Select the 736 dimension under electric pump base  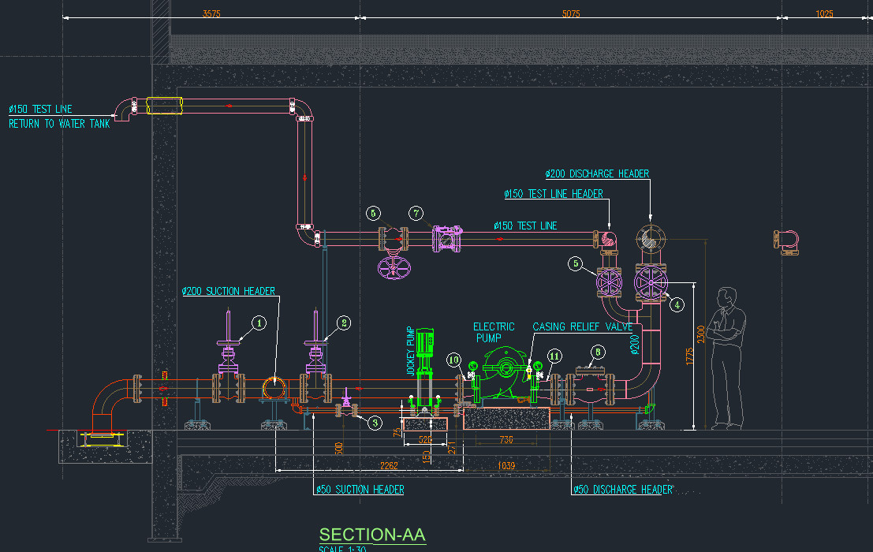point(506,439)
